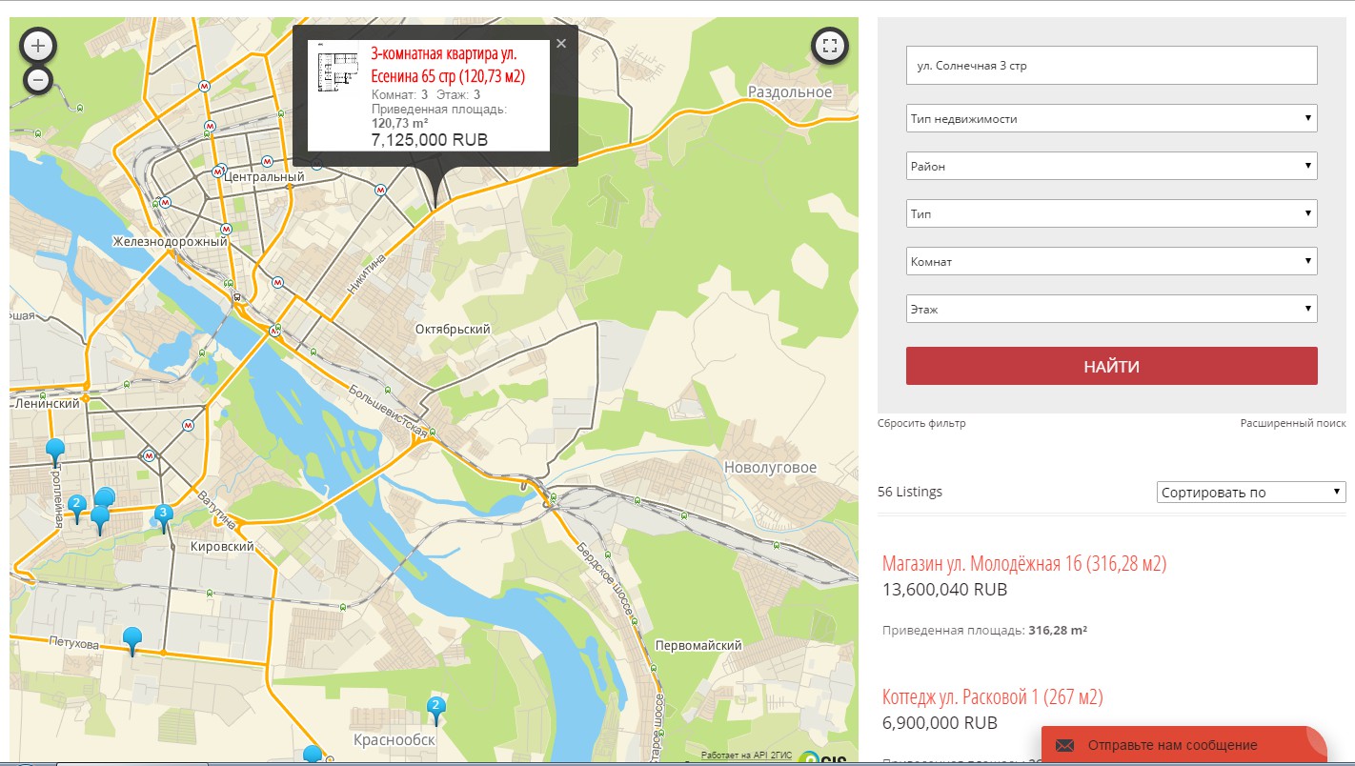1355x766 pixels.
Task: Zoom in on the map with plus button
Action: pos(38,45)
